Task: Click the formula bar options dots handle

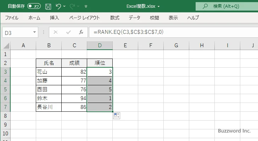Action: [44, 32]
